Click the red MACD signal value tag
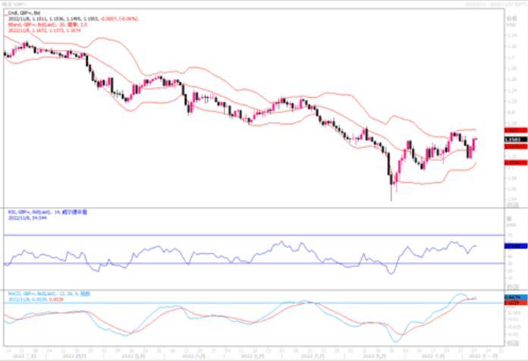Screen dimensions: 528x361 512,300
